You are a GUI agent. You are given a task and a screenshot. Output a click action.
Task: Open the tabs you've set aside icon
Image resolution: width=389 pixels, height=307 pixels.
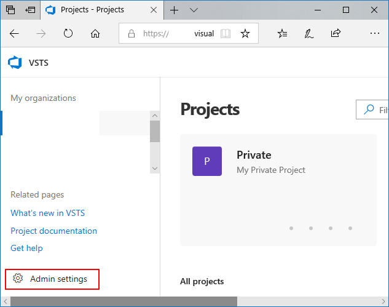point(10,10)
